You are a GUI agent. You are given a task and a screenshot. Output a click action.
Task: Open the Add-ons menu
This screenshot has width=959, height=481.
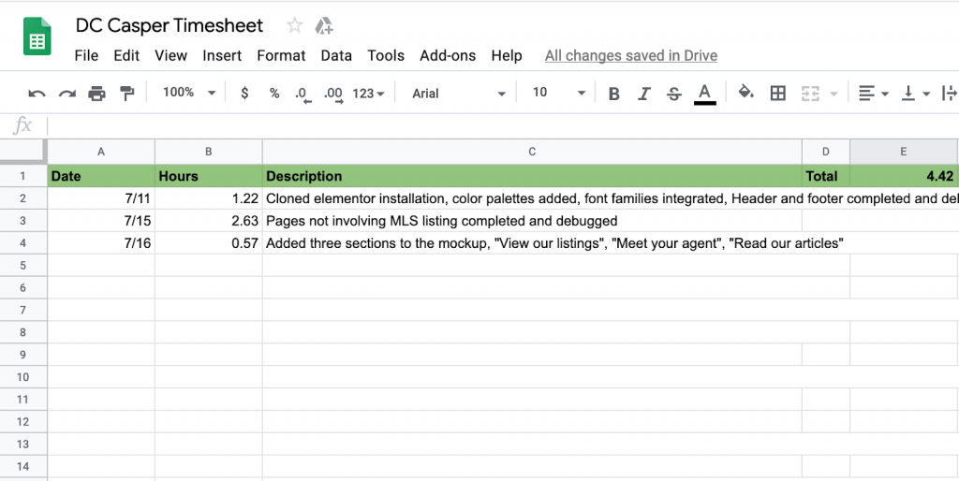[x=448, y=55]
